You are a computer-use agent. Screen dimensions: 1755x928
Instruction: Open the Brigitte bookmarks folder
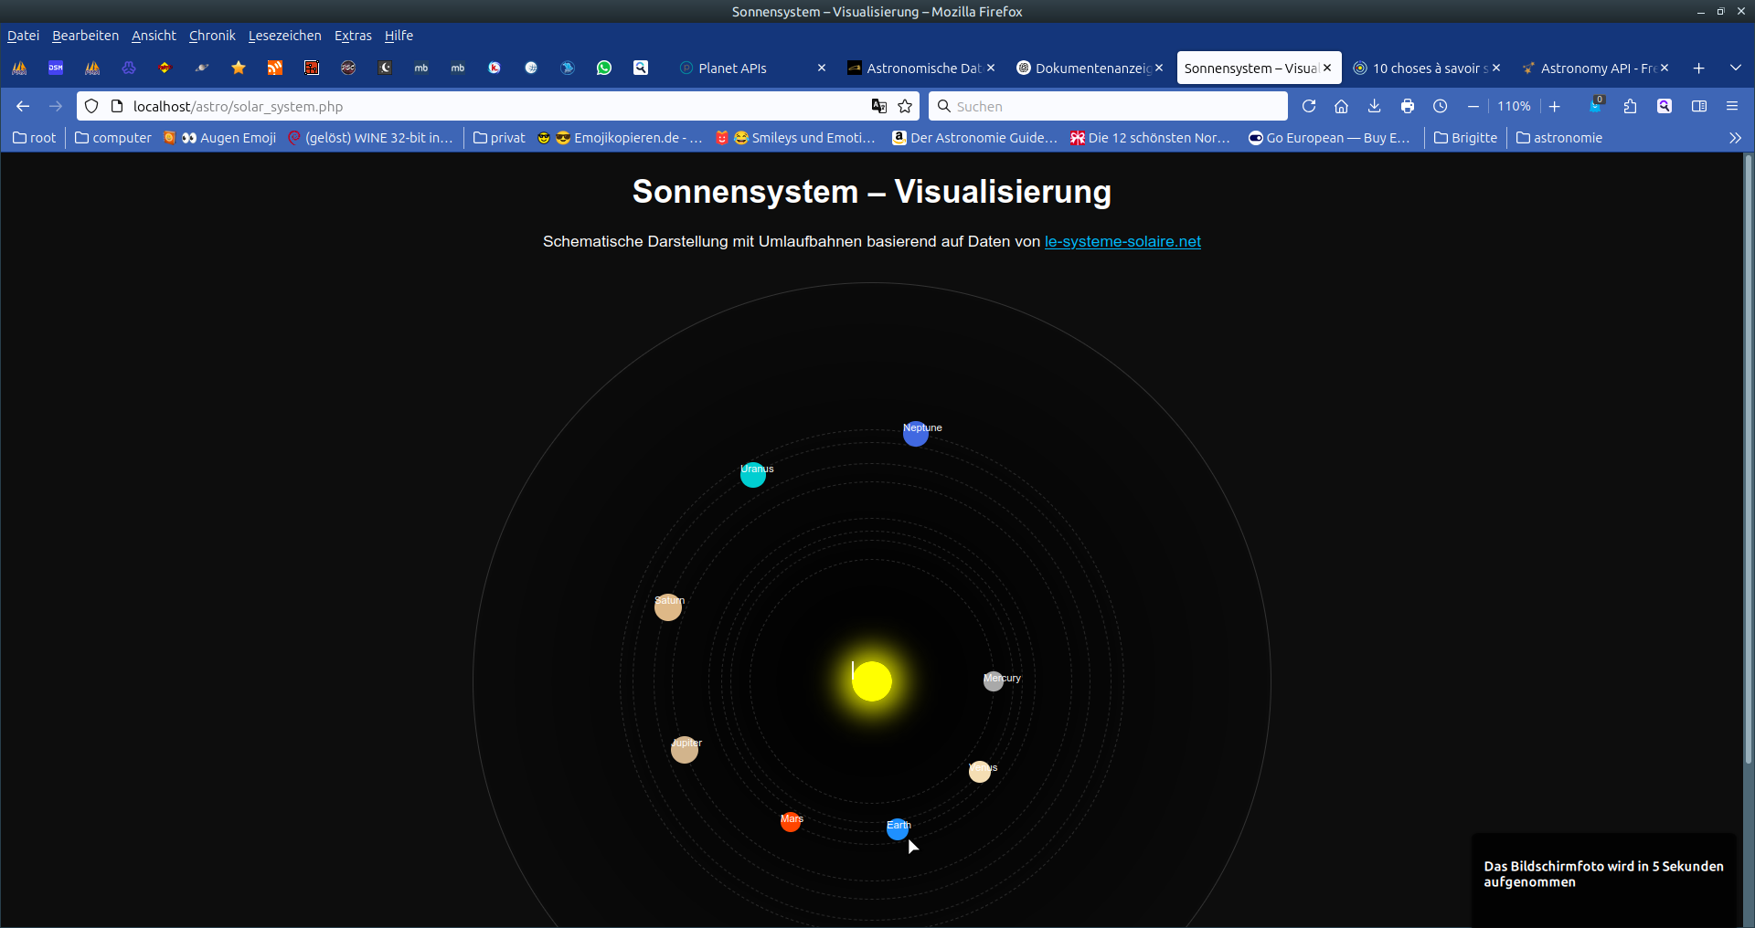1466,138
